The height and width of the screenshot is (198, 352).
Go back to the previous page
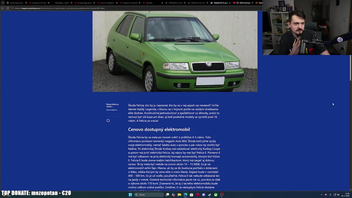click(x=3, y=8)
